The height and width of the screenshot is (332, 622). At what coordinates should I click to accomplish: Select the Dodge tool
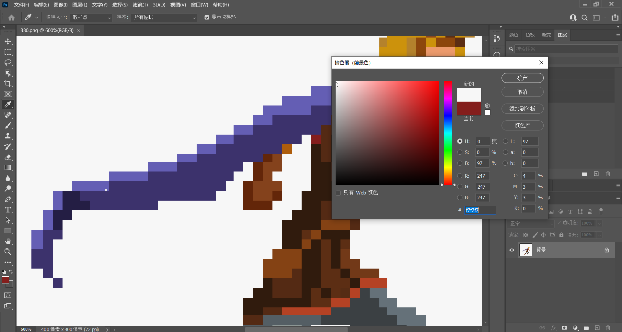point(8,189)
